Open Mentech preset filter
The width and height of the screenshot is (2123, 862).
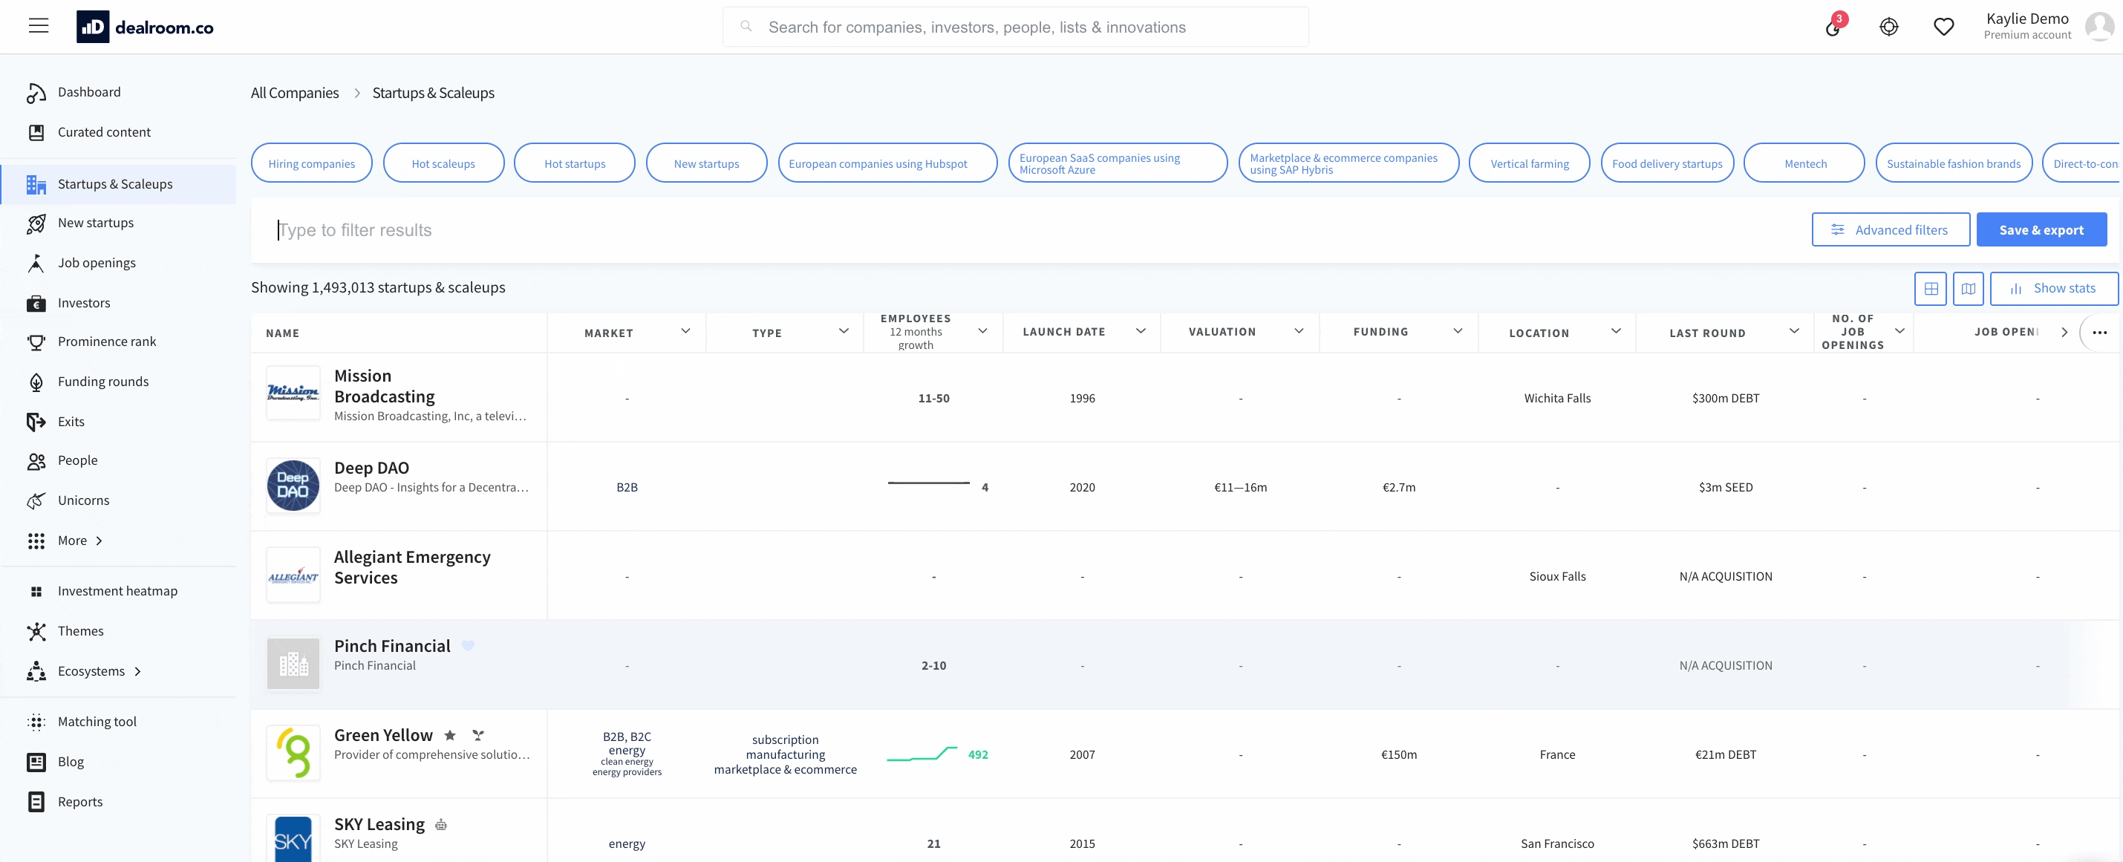(x=1805, y=163)
